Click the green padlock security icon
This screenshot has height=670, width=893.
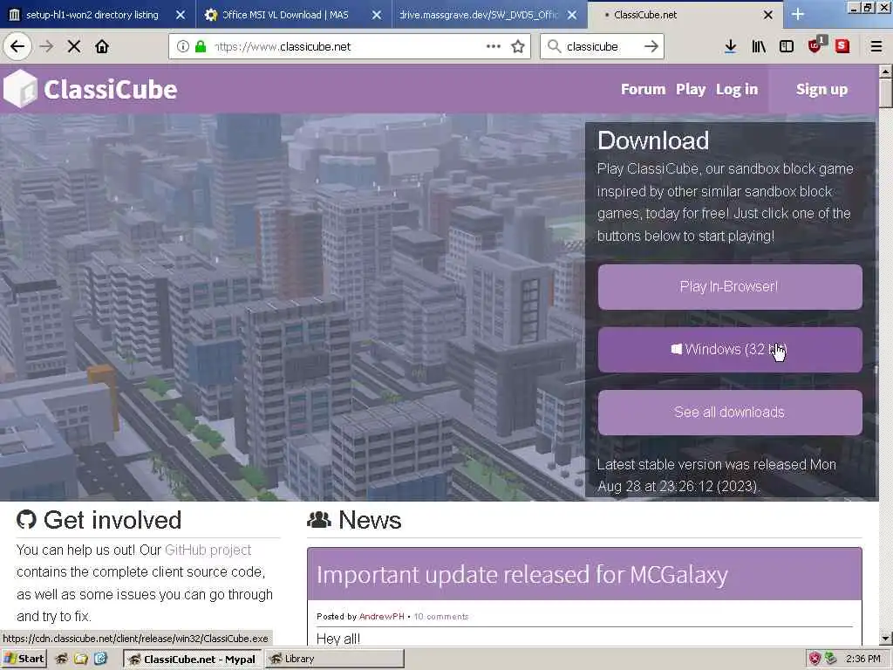click(201, 47)
